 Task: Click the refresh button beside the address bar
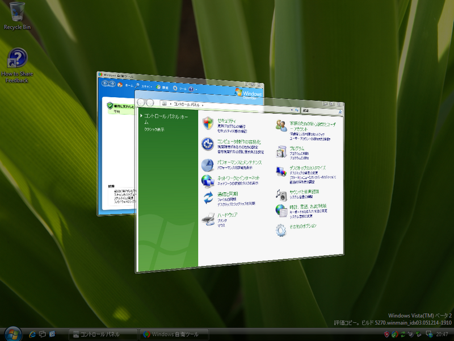(297, 110)
